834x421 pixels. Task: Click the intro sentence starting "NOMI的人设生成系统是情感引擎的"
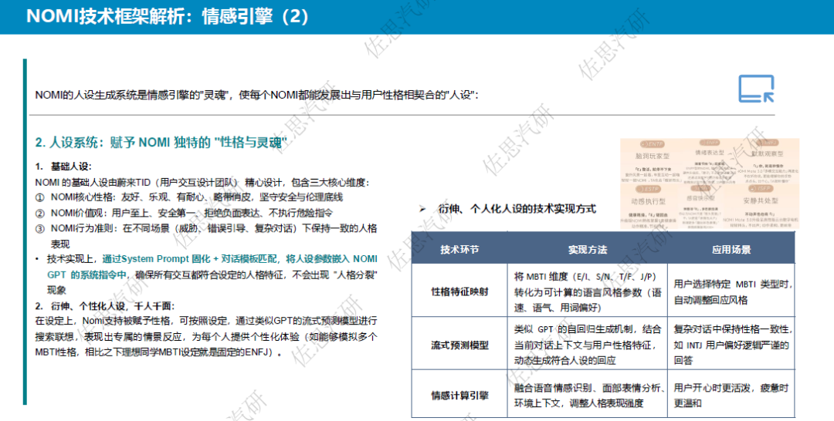click(x=257, y=96)
